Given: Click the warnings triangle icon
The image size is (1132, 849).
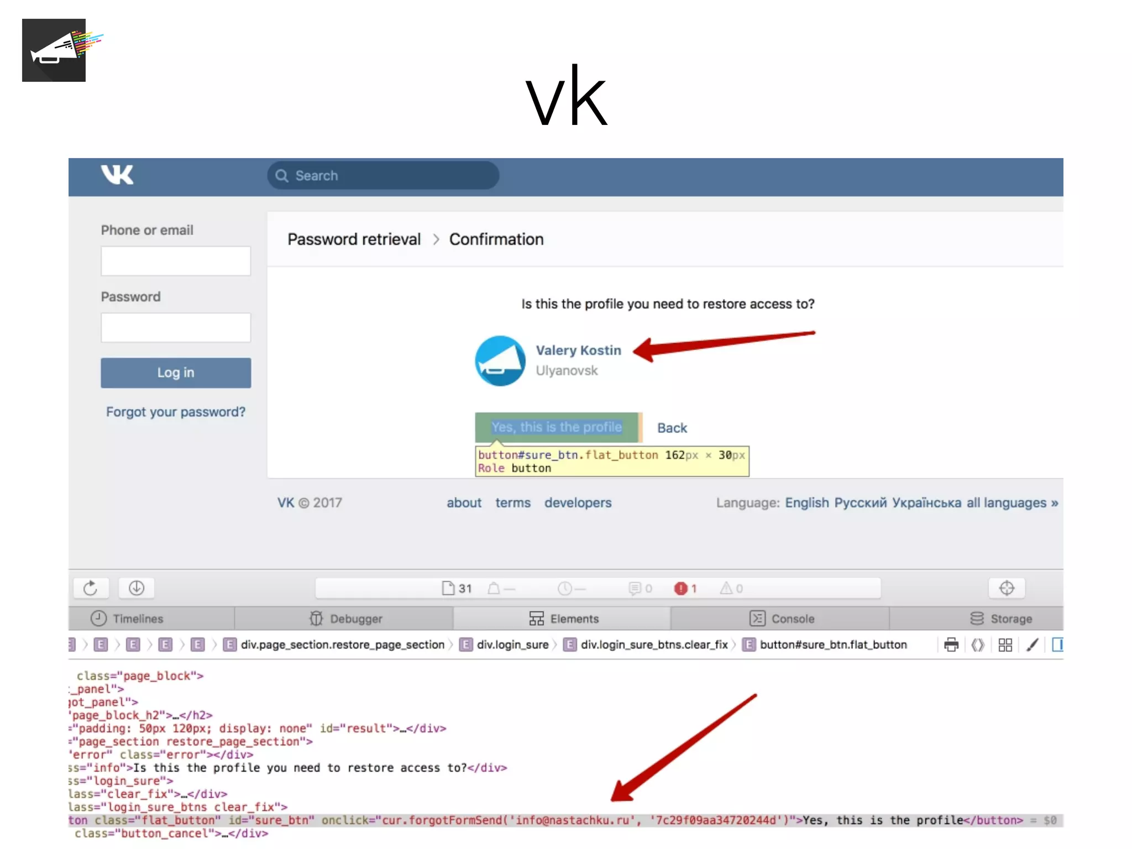Looking at the screenshot, I should [726, 588].
